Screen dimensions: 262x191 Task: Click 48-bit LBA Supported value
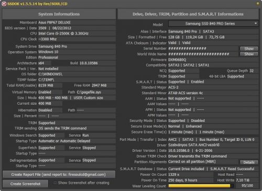coord(236,76)
